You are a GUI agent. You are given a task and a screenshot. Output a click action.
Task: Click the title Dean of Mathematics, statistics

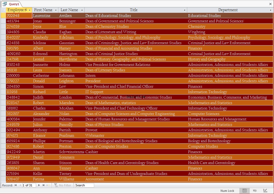click(x=136, y=103)
